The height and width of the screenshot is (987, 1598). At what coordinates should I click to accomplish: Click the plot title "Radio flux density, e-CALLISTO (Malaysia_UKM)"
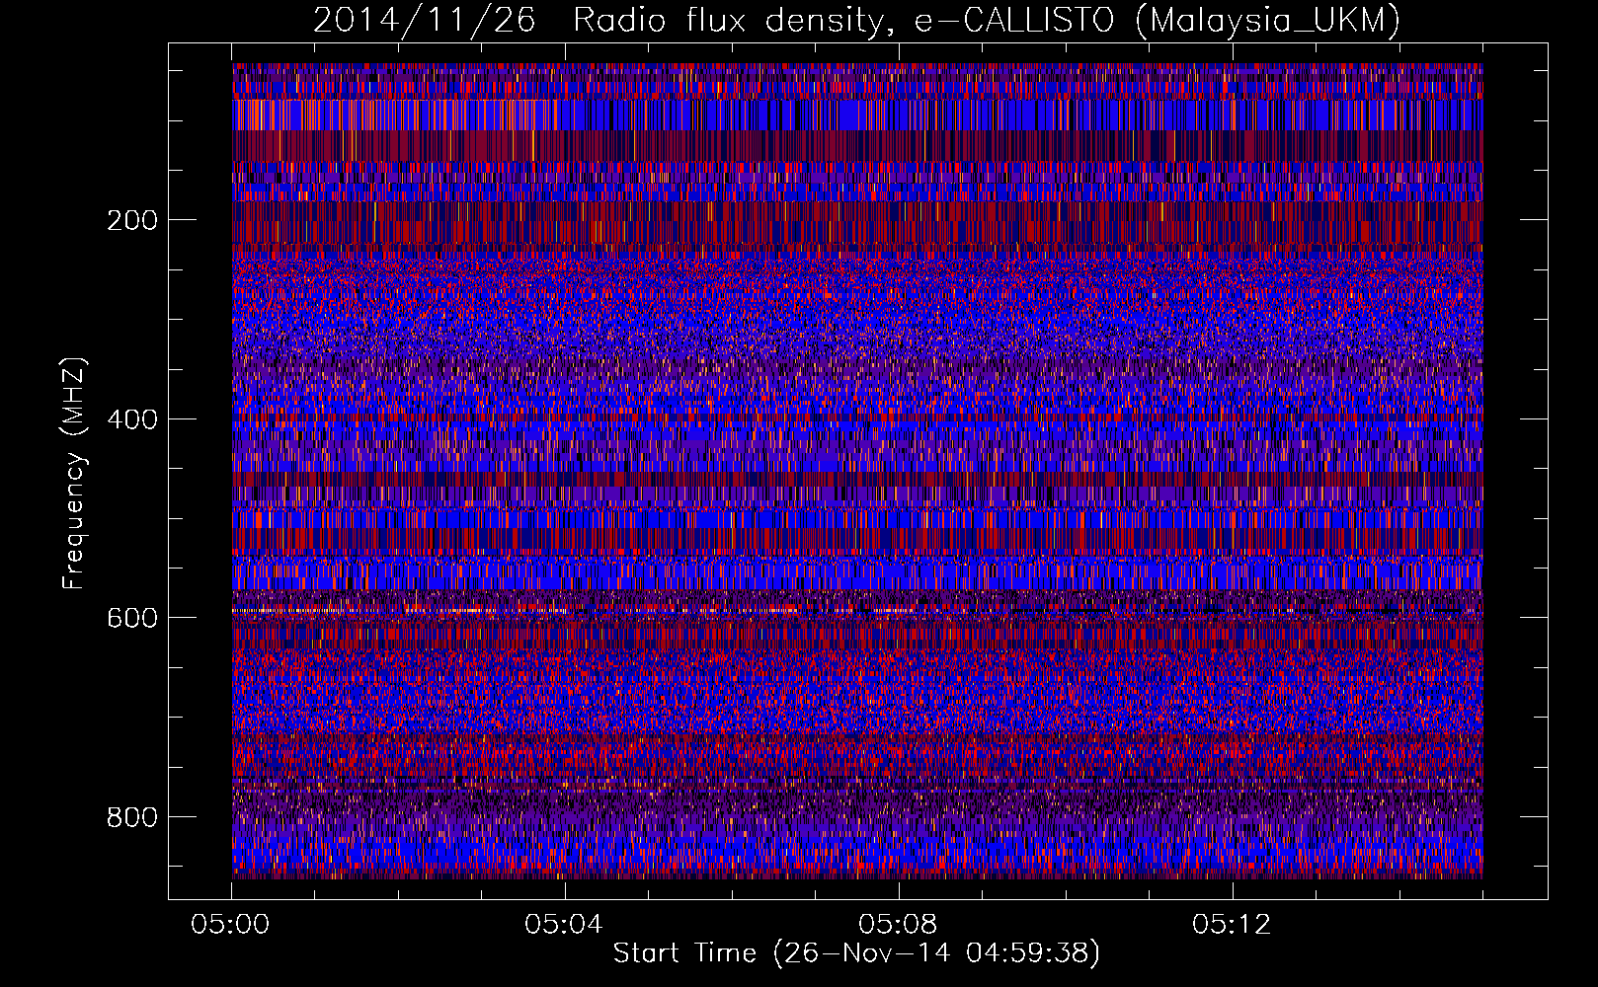[987, 21]
